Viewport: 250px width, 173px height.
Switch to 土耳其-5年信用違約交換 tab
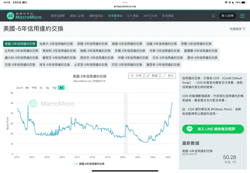pyautogui.click(x=91, y=65)
